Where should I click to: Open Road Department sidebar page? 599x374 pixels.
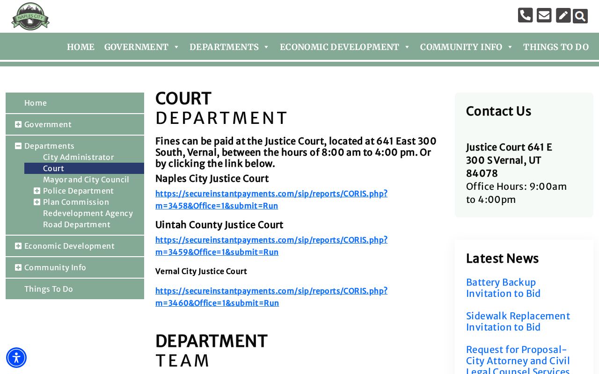pyautogui.click(x=77, y=224)
